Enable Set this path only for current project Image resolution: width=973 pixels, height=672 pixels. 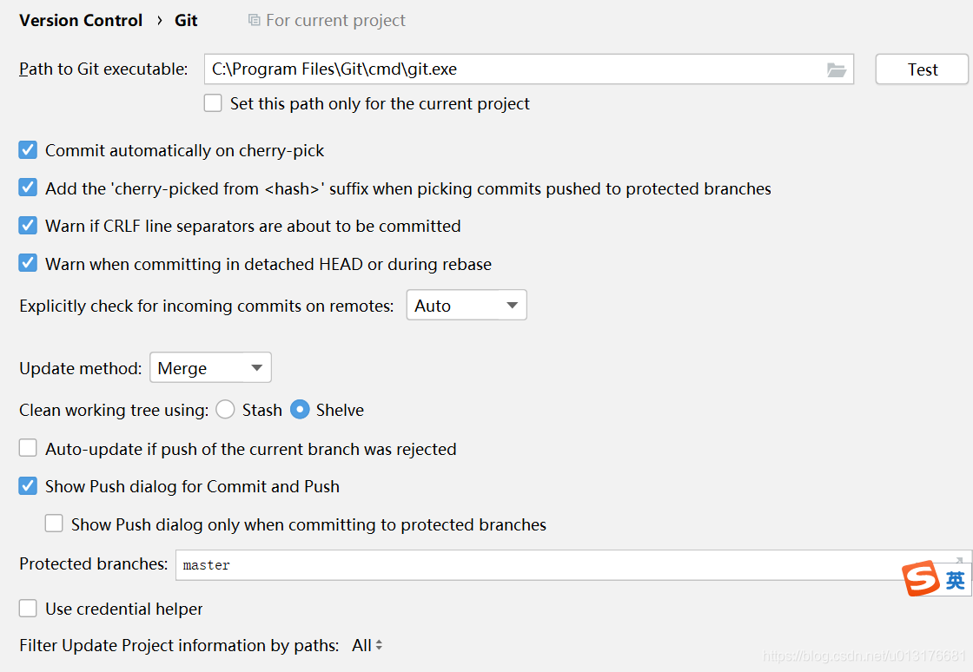click(213, 103)
